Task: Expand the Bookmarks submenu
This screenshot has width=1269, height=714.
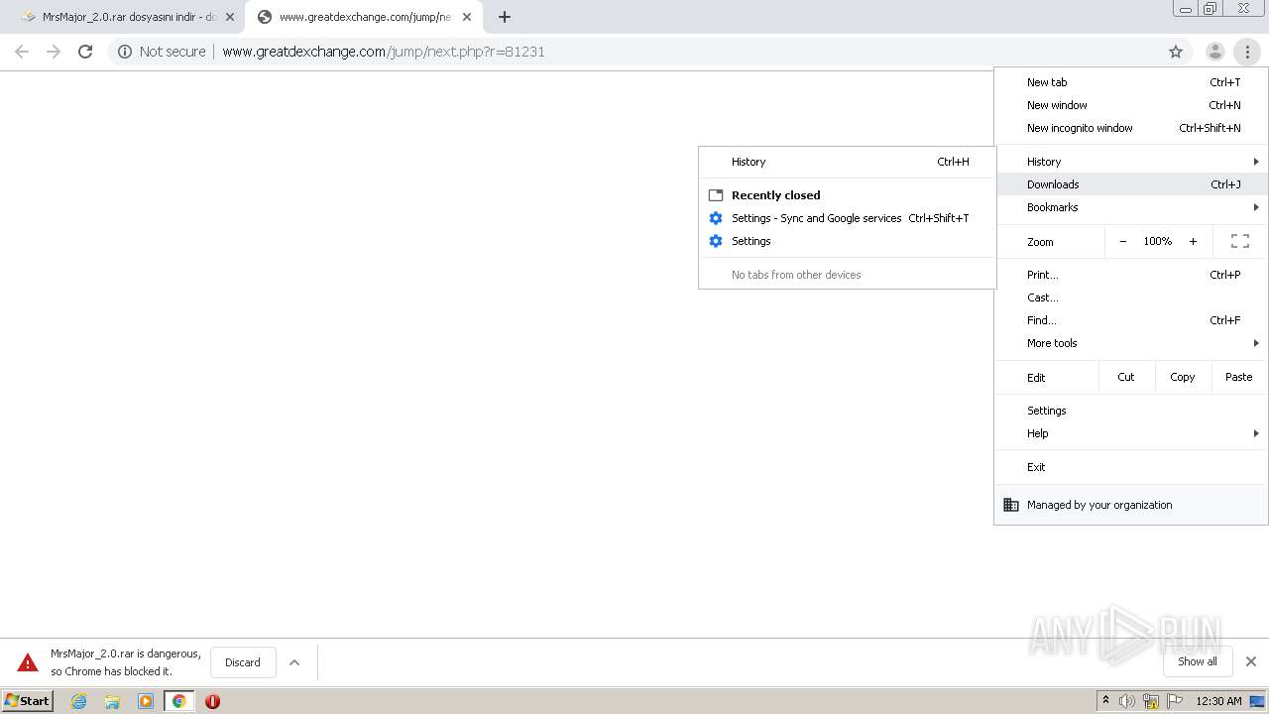Action: point(1131,207)
